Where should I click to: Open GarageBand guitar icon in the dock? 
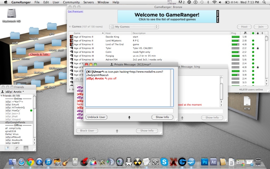[x=66, y=162]
